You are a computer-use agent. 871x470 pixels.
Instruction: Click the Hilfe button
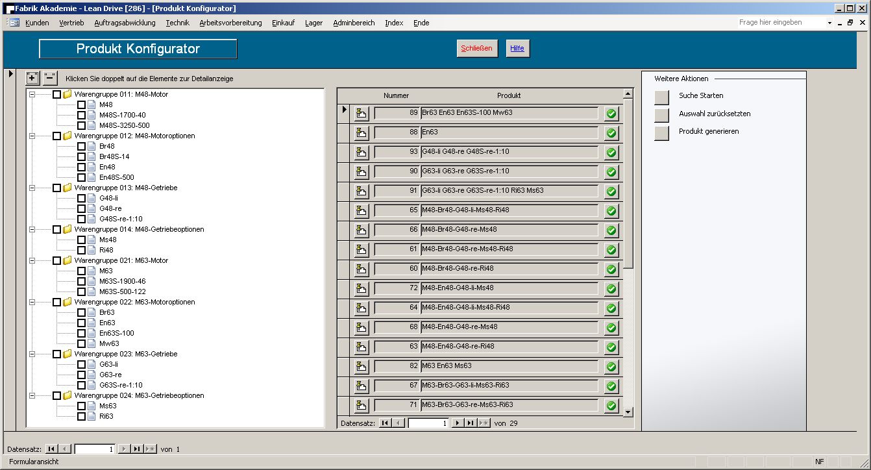click(x=517, y=48)
